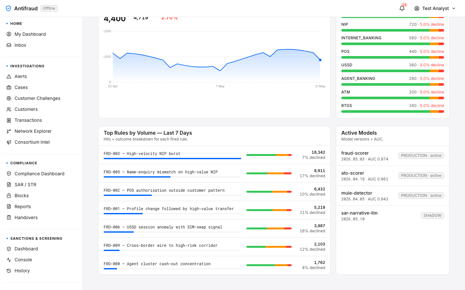The image size is (465, 290).
Task: Click the SHADOW badge for sar-narrative-llm
Action: pyautogui.click(x=432, y=216)
